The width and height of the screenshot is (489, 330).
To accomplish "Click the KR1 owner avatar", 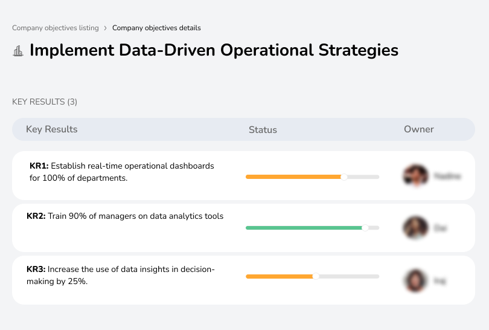I will coord(416,175).
